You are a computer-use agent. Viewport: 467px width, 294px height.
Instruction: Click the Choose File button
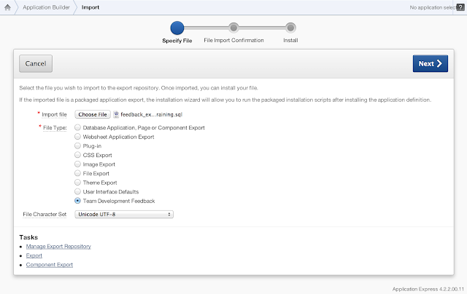(93, 114)
